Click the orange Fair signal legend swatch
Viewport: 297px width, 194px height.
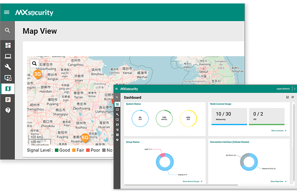coord(74,150)
